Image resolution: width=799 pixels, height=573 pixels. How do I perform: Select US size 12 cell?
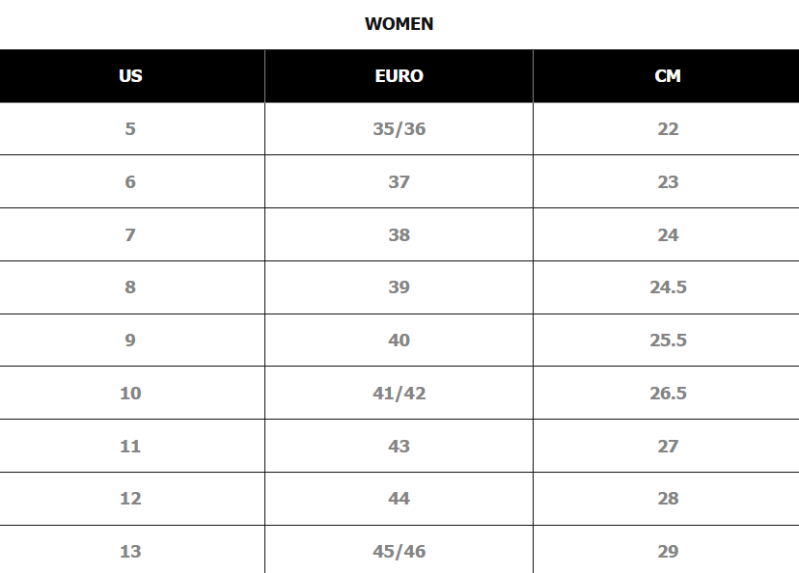[x=132, y=499]
